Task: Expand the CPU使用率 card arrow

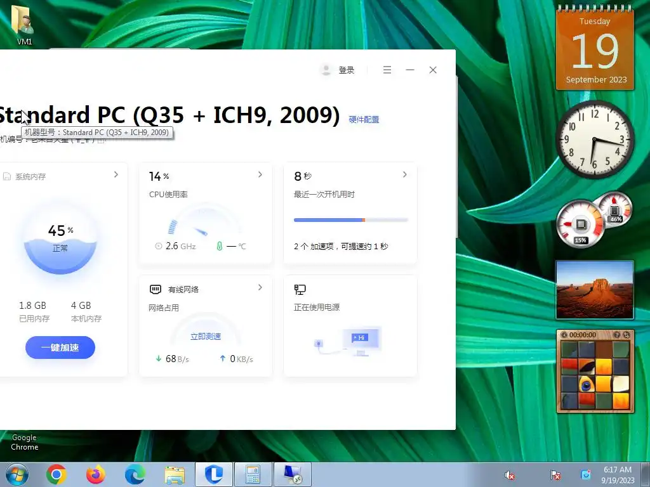Action: pyautogui.click(x=260, y=175)
